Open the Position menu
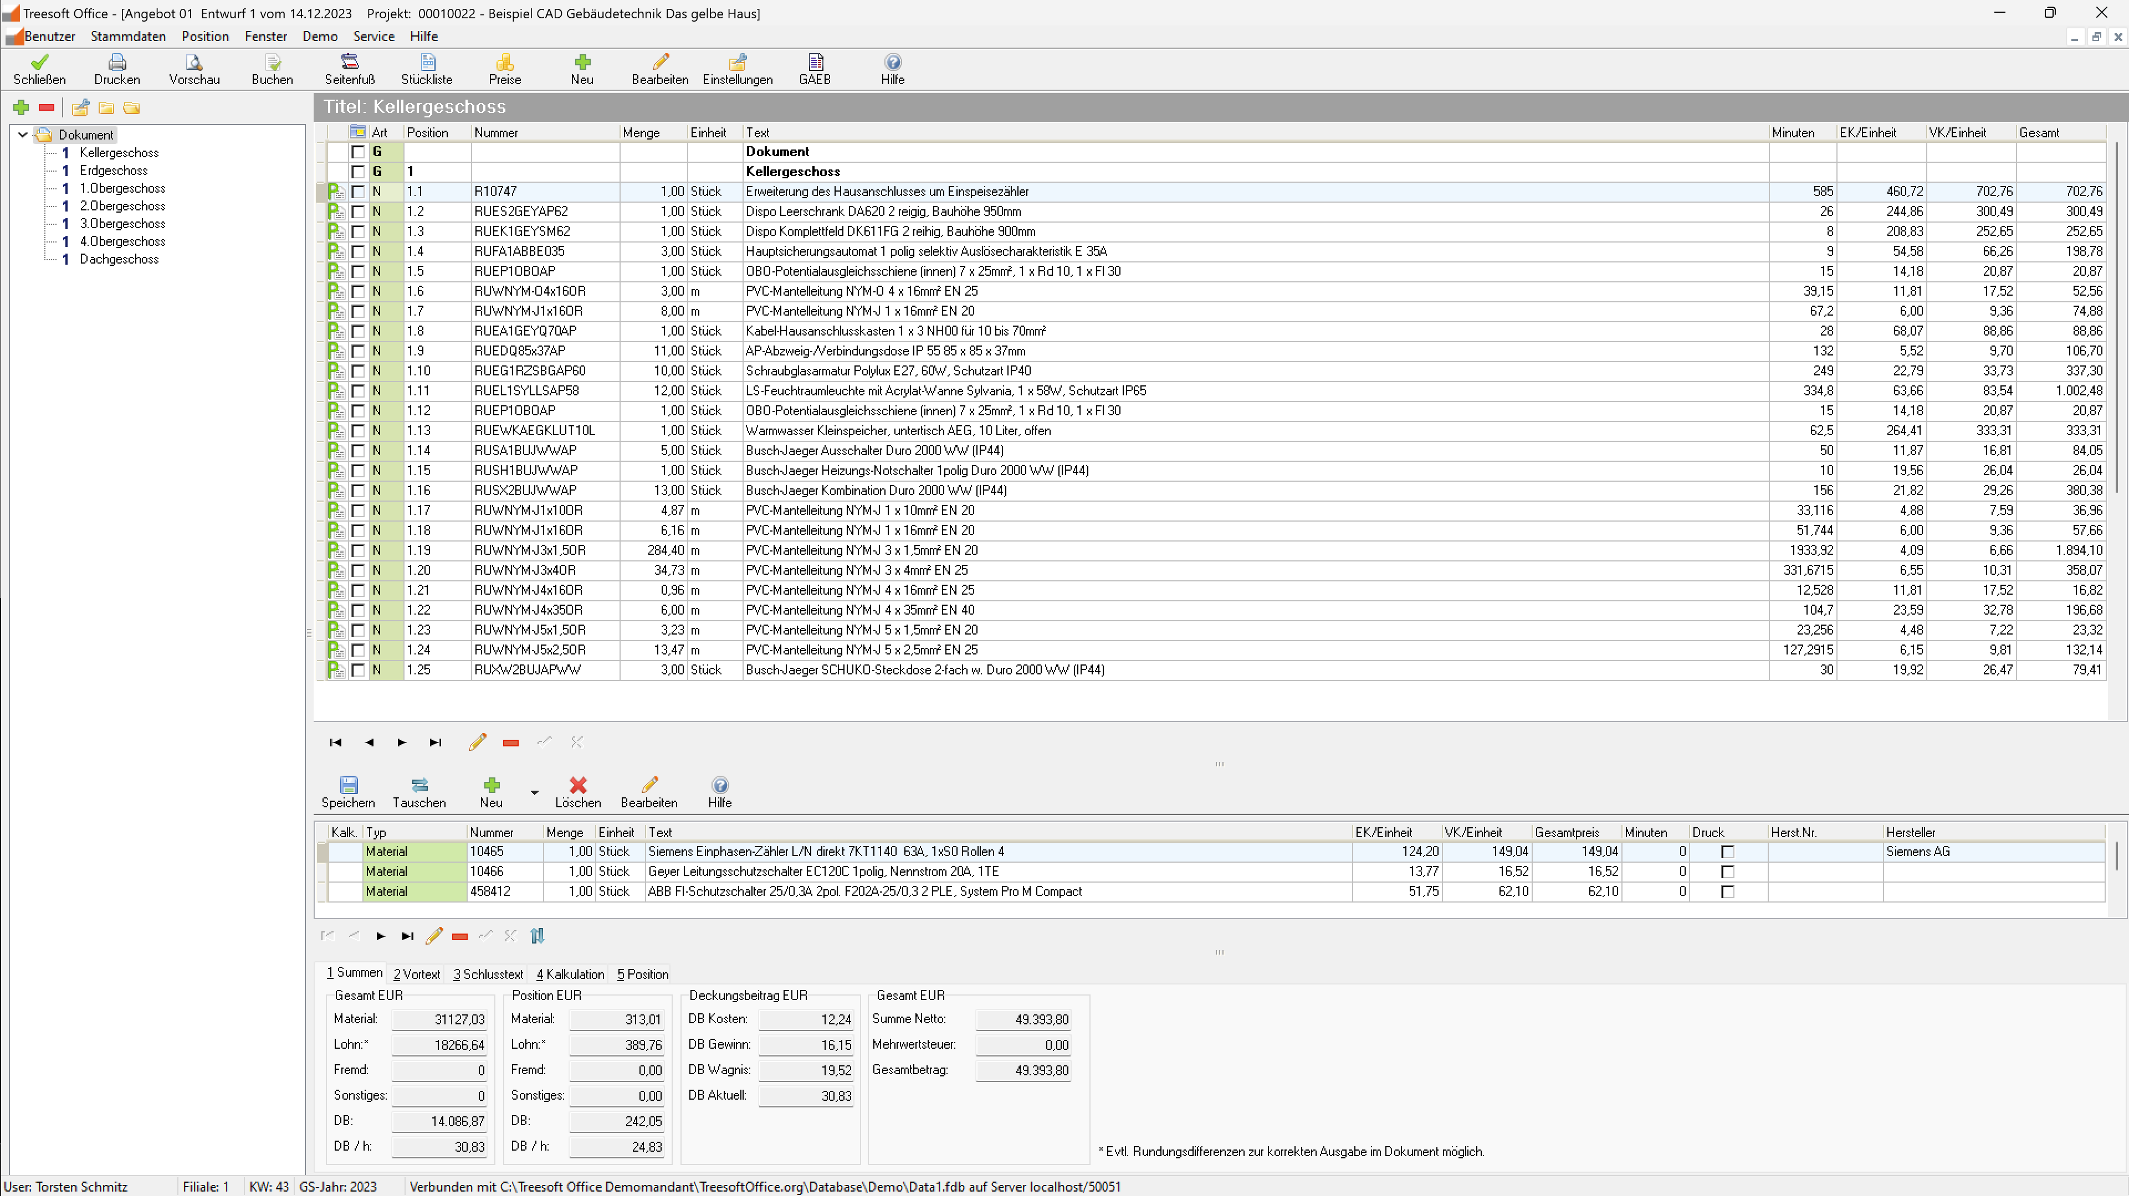Image resolution: width=2129 pixels, height=1196 pixels. coord(205,37)
